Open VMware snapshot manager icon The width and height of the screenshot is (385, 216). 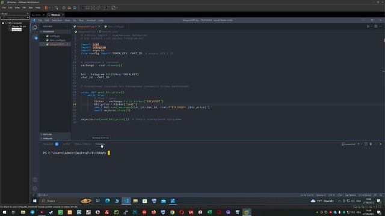(x=75, y=8)
